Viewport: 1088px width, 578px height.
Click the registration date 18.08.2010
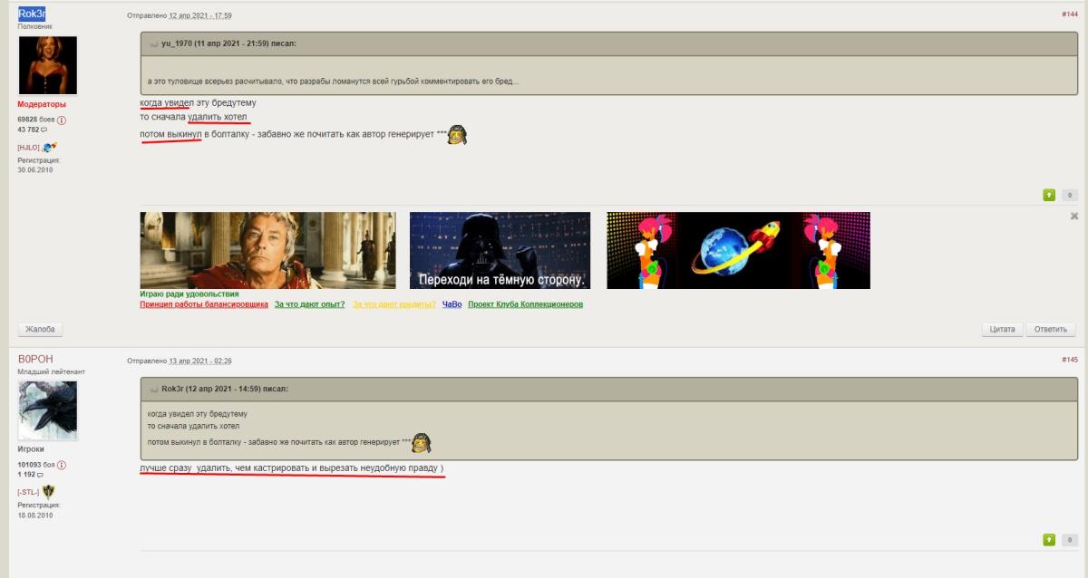35,515
